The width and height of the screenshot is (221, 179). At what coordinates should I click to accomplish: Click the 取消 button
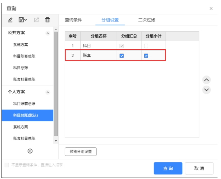tap(199, 168)
